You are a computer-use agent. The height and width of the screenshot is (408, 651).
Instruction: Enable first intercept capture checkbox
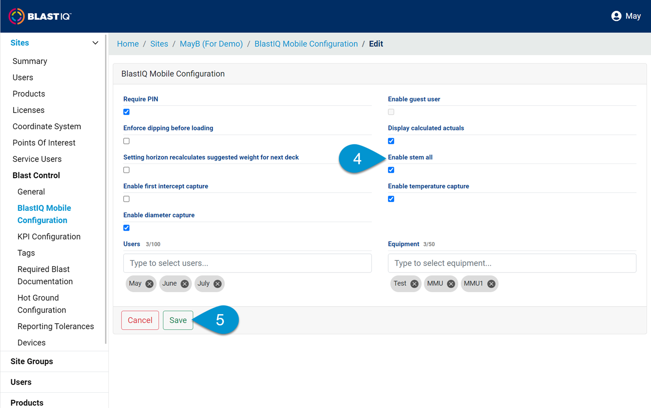click(127, 199)
